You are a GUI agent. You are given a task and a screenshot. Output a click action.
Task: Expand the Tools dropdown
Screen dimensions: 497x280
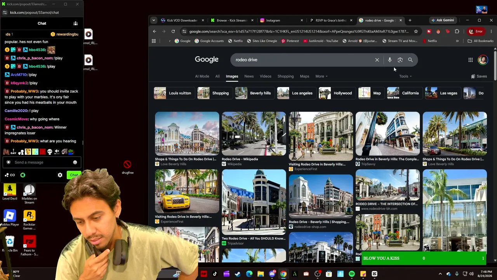pyautogui.click(x=405, y=76)
